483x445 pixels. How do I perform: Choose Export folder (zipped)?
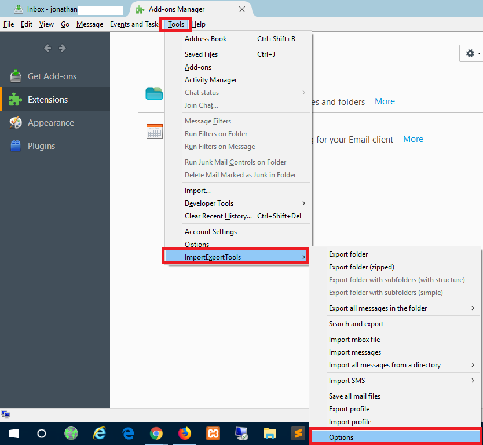(x=395, y=267)
